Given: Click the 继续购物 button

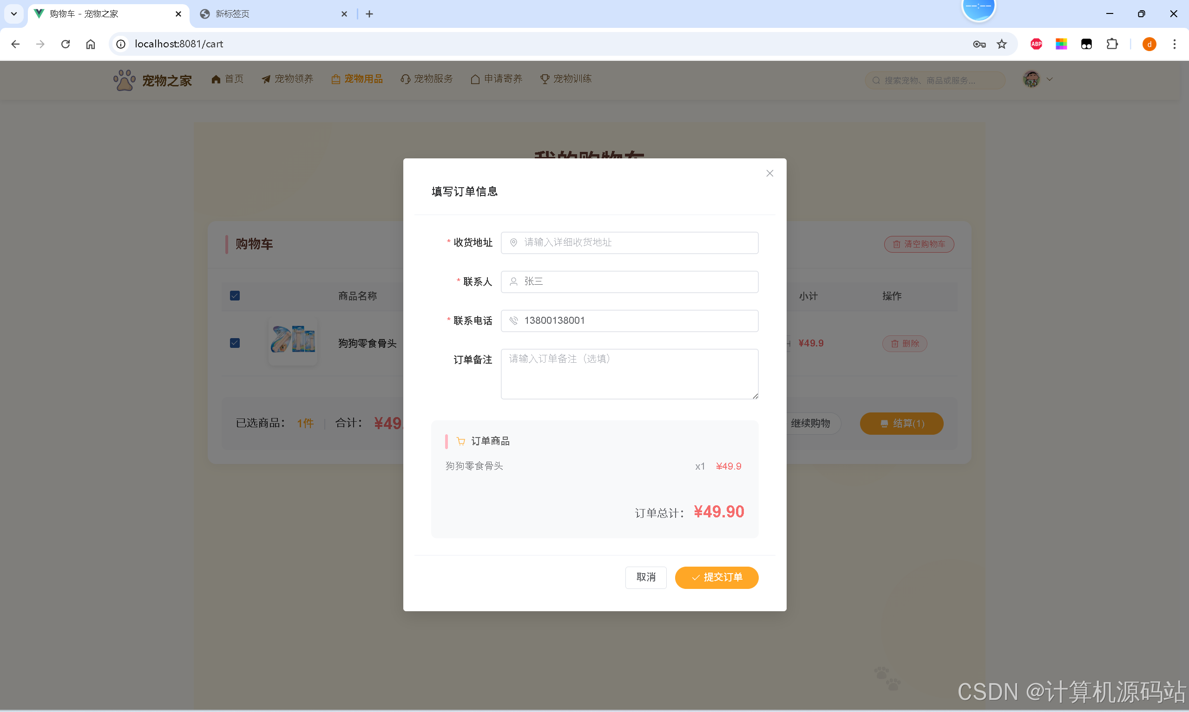Looking at the screenshot, I should coord(810,424).
